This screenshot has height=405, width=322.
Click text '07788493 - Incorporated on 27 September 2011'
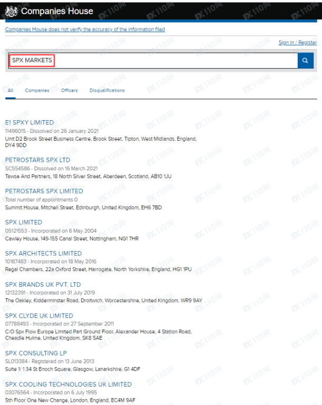[60, 324]
